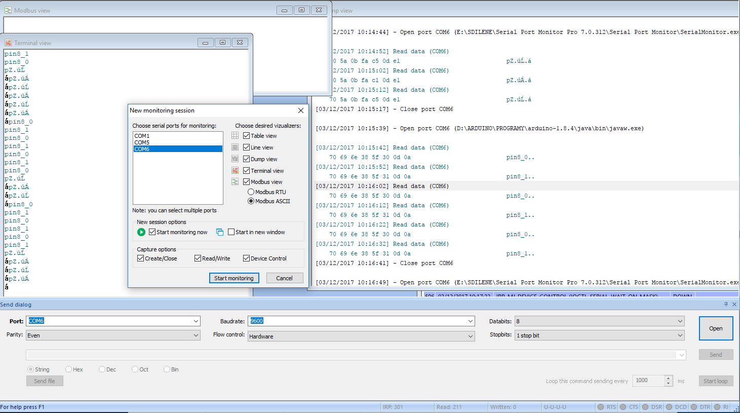Expand the Baudrate combo box
Screen dimensions: 740x413
coord(471,321)
